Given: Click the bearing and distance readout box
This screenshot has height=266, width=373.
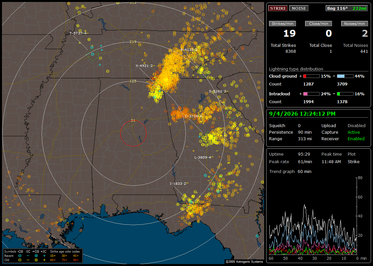Looking at the screenshot, I should pos(346,8).
